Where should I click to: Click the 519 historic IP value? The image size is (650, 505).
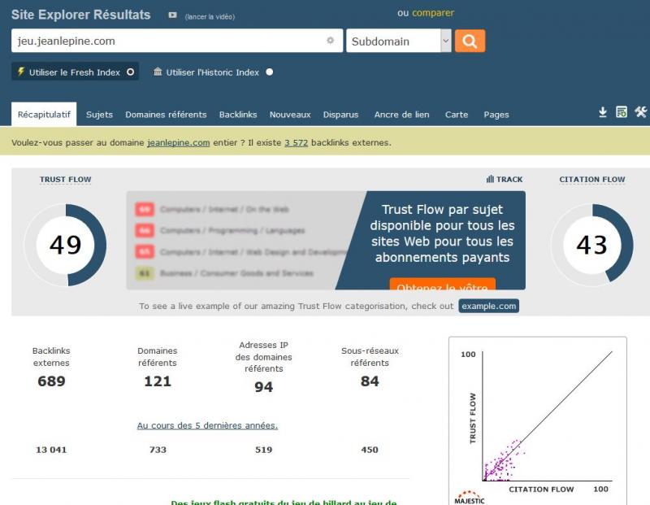point(263,450)
